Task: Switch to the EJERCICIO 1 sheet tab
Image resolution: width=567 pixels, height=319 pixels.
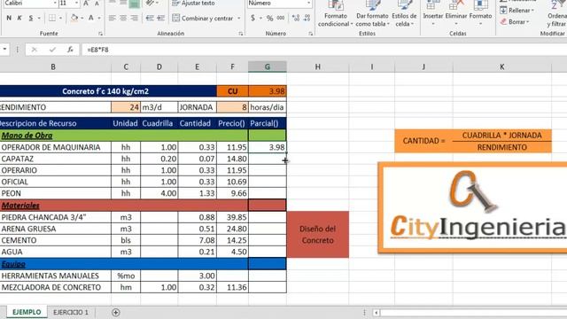Action: click(71, 312)
